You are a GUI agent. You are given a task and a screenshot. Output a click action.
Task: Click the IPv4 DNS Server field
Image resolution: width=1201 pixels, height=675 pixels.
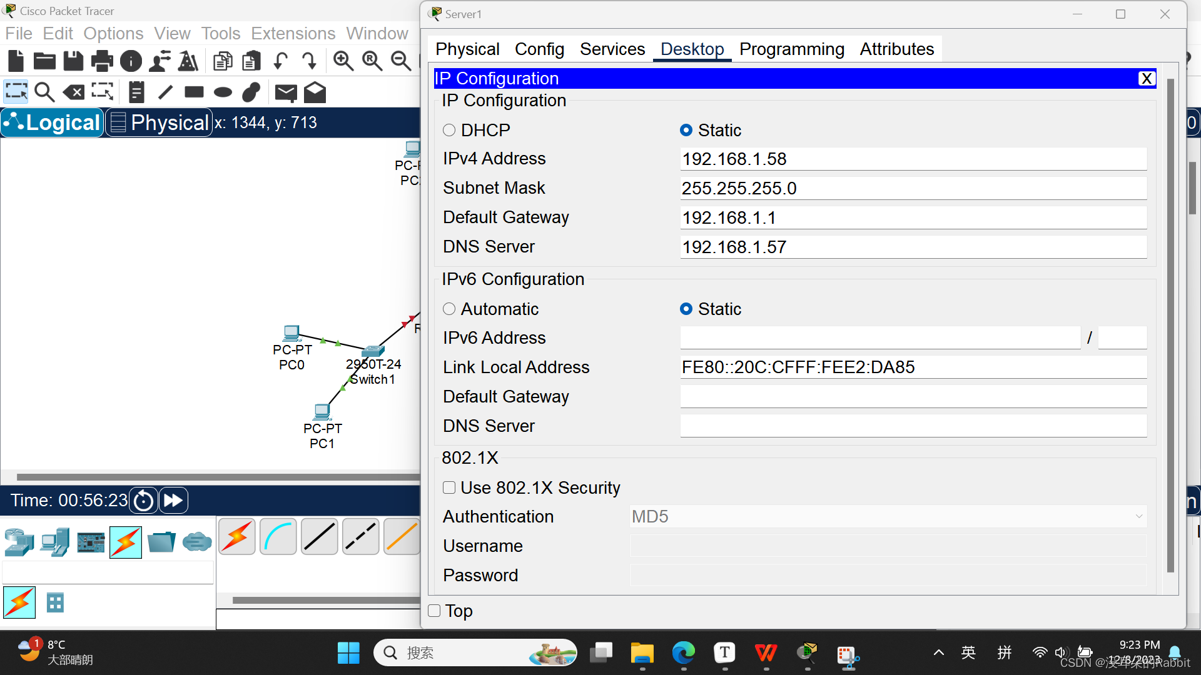913,247
